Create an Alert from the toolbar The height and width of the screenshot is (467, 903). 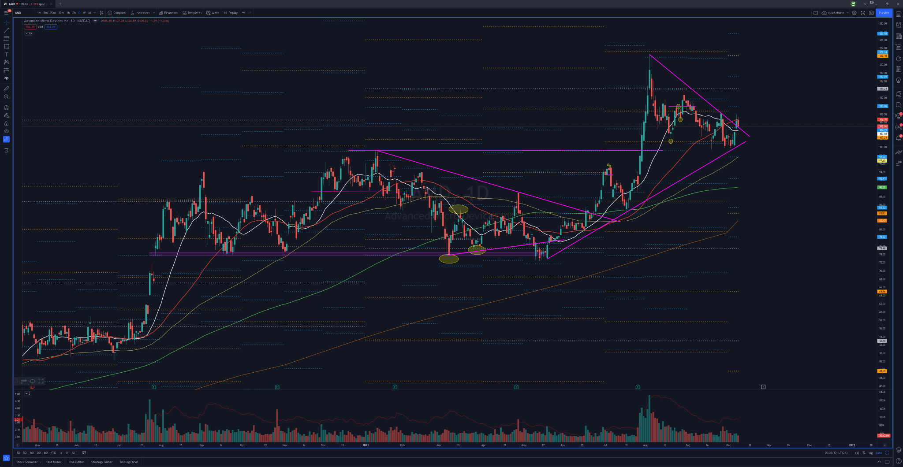[x=213, y=13]
